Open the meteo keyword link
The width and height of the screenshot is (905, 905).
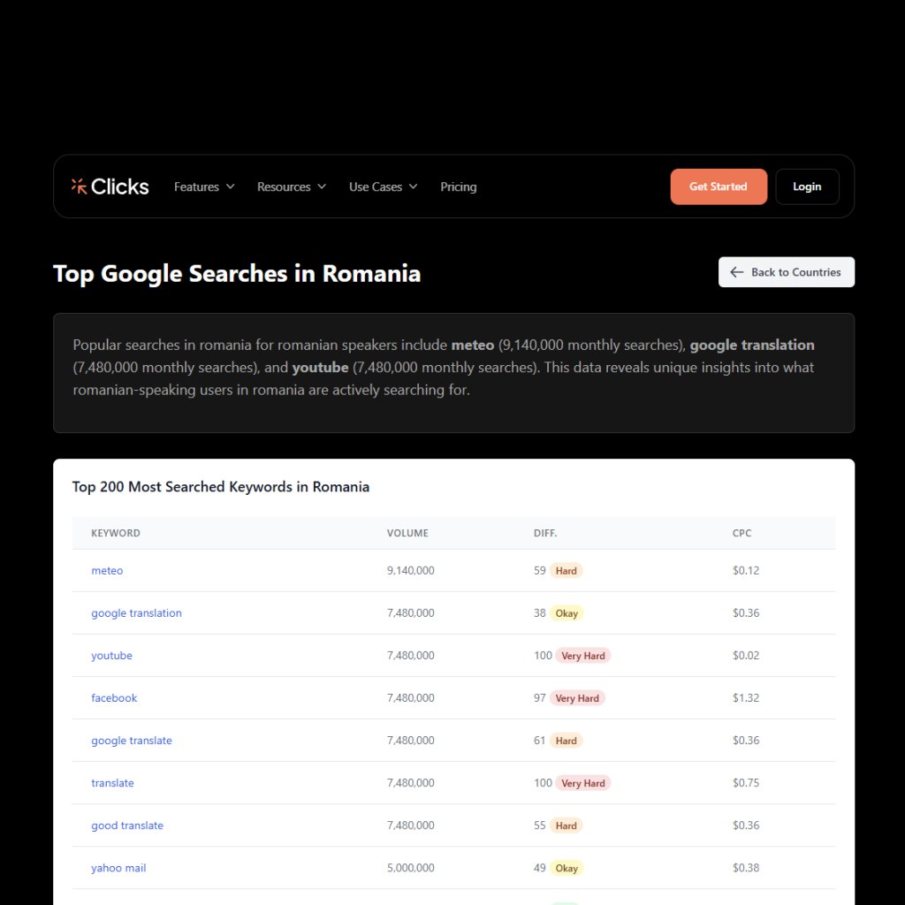(x=107, y=570)
